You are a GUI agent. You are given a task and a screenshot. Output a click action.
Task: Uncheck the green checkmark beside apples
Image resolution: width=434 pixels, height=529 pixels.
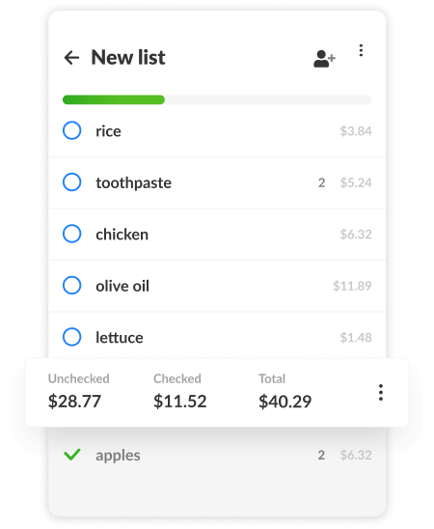(x=71, y=455)
